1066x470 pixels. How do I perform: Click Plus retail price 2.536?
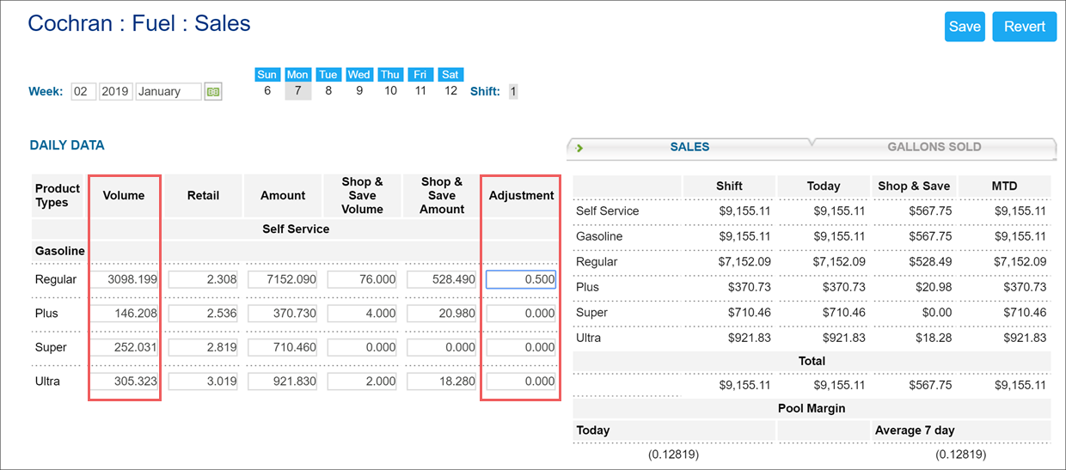click(x=204, y=314)
